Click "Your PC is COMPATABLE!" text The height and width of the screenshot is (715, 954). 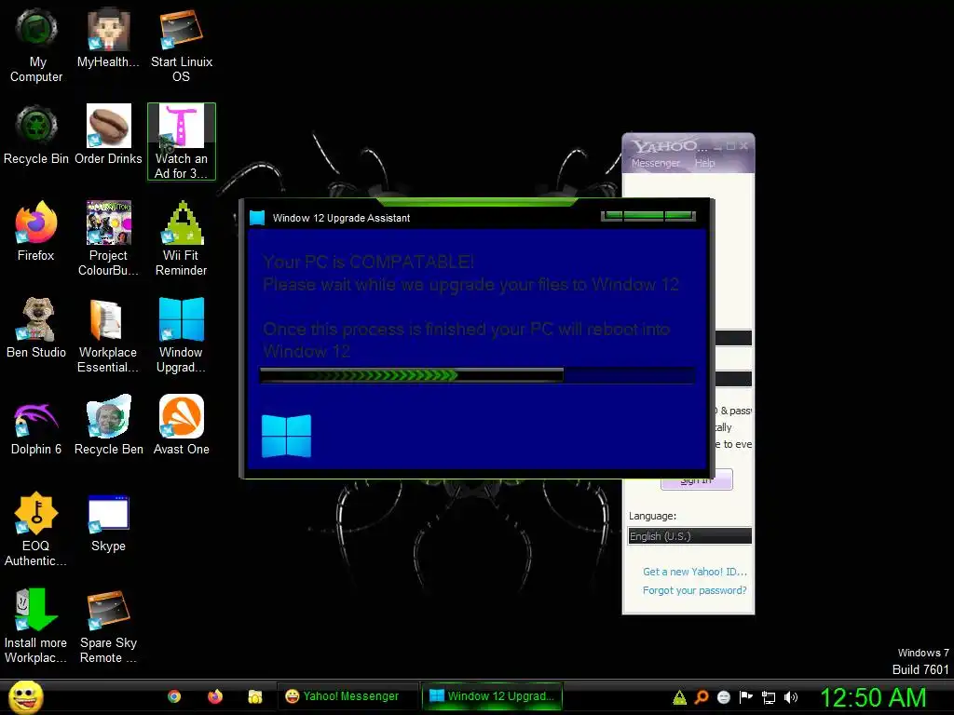(x=368, y=262)
